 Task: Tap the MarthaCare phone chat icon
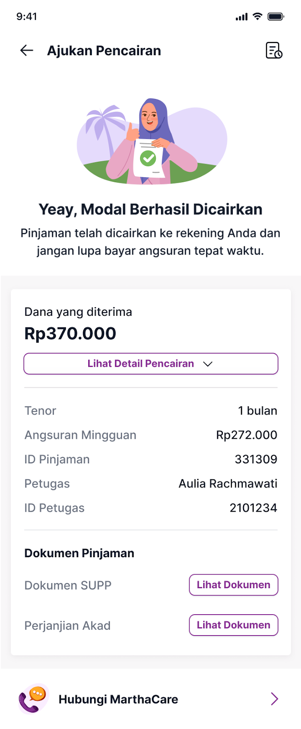[x=33, y=699]
